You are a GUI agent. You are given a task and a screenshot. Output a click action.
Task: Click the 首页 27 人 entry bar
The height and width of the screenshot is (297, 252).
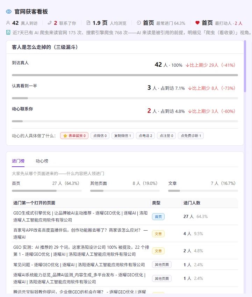tap(47, 191)
